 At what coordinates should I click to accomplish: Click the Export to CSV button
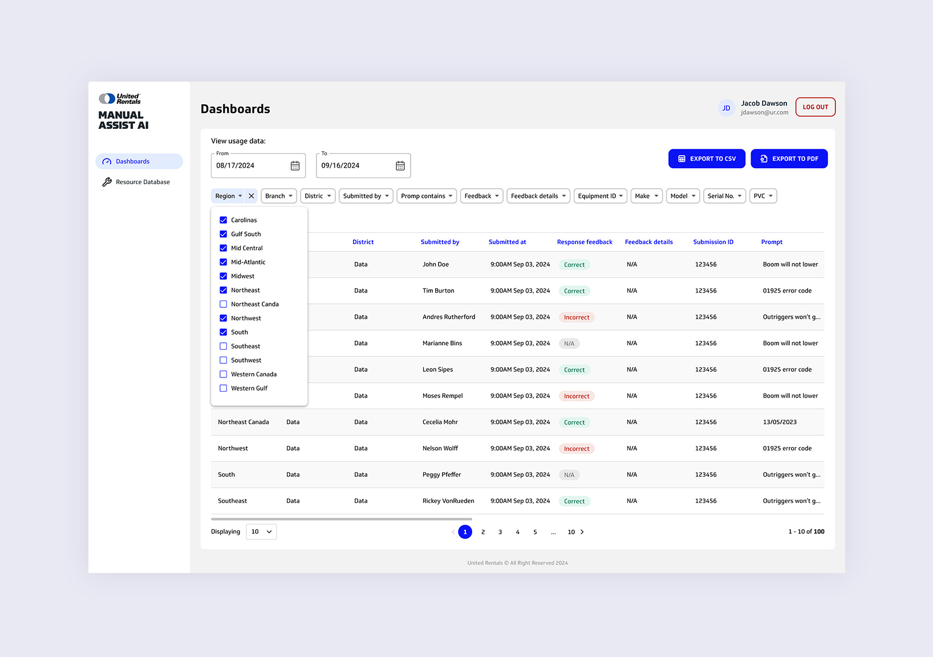707,159
